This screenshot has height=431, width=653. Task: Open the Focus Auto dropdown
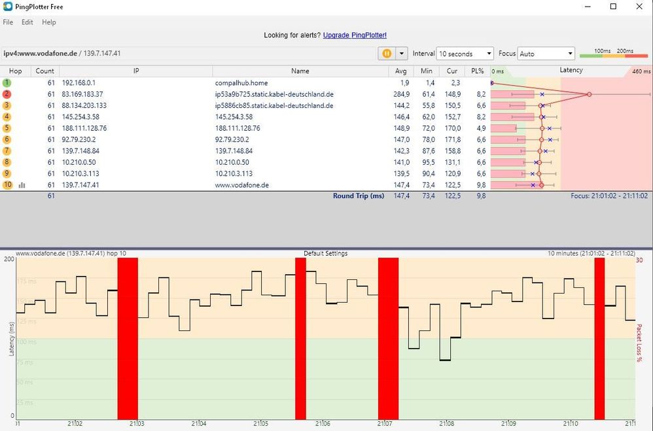(546, 54)
